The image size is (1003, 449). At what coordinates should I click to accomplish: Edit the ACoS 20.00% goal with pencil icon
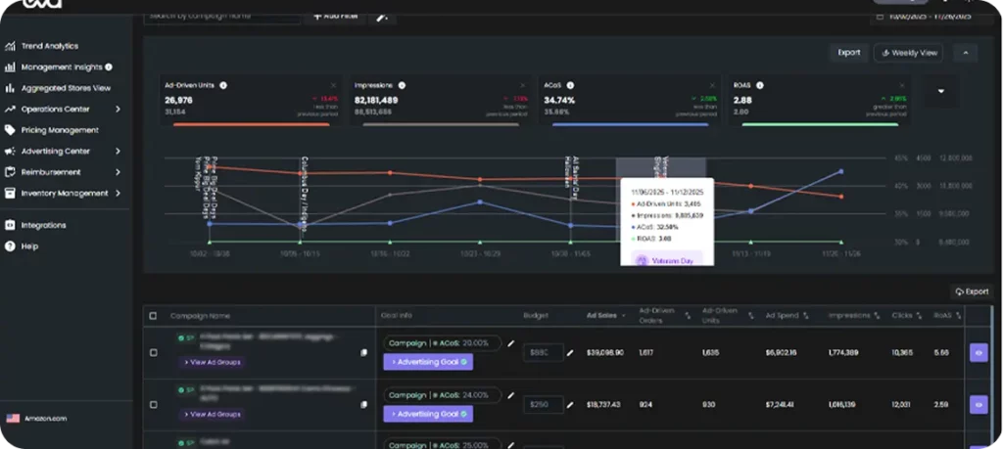[x=510, y=343]
